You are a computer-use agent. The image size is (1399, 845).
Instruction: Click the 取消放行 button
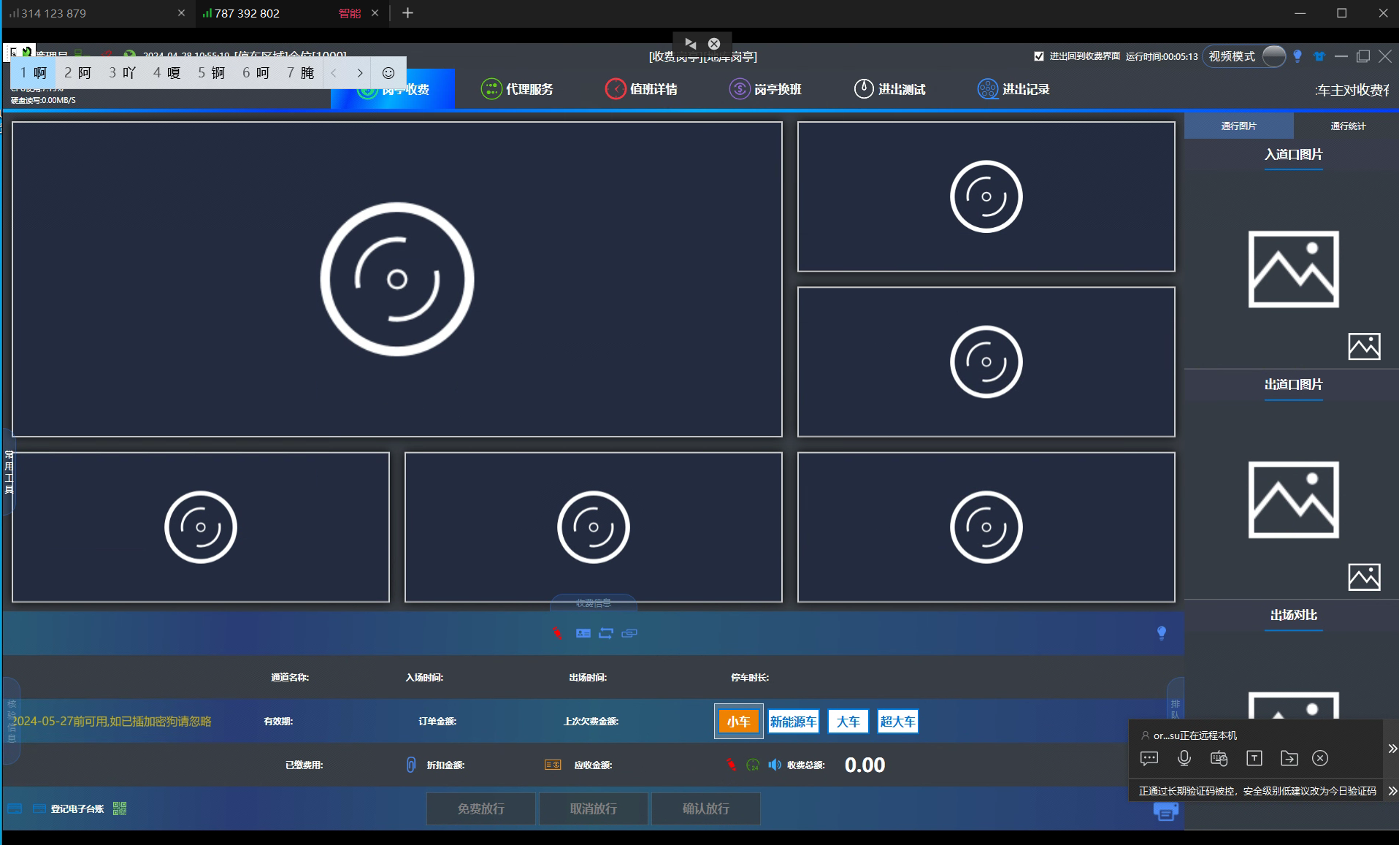[594, 808]
